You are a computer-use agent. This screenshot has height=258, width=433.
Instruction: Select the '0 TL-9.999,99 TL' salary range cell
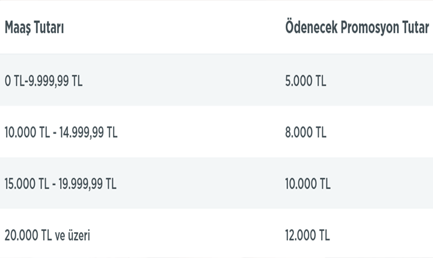coord(44,80)
